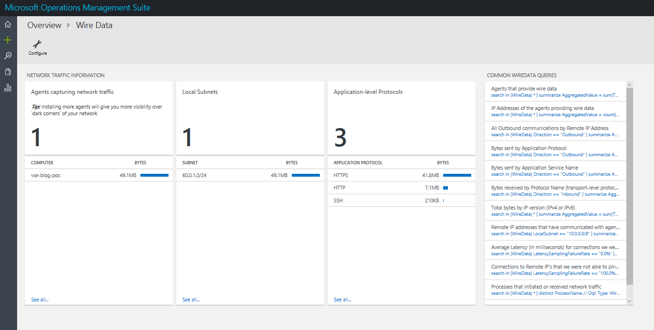Click See all under application protocols

343,300
